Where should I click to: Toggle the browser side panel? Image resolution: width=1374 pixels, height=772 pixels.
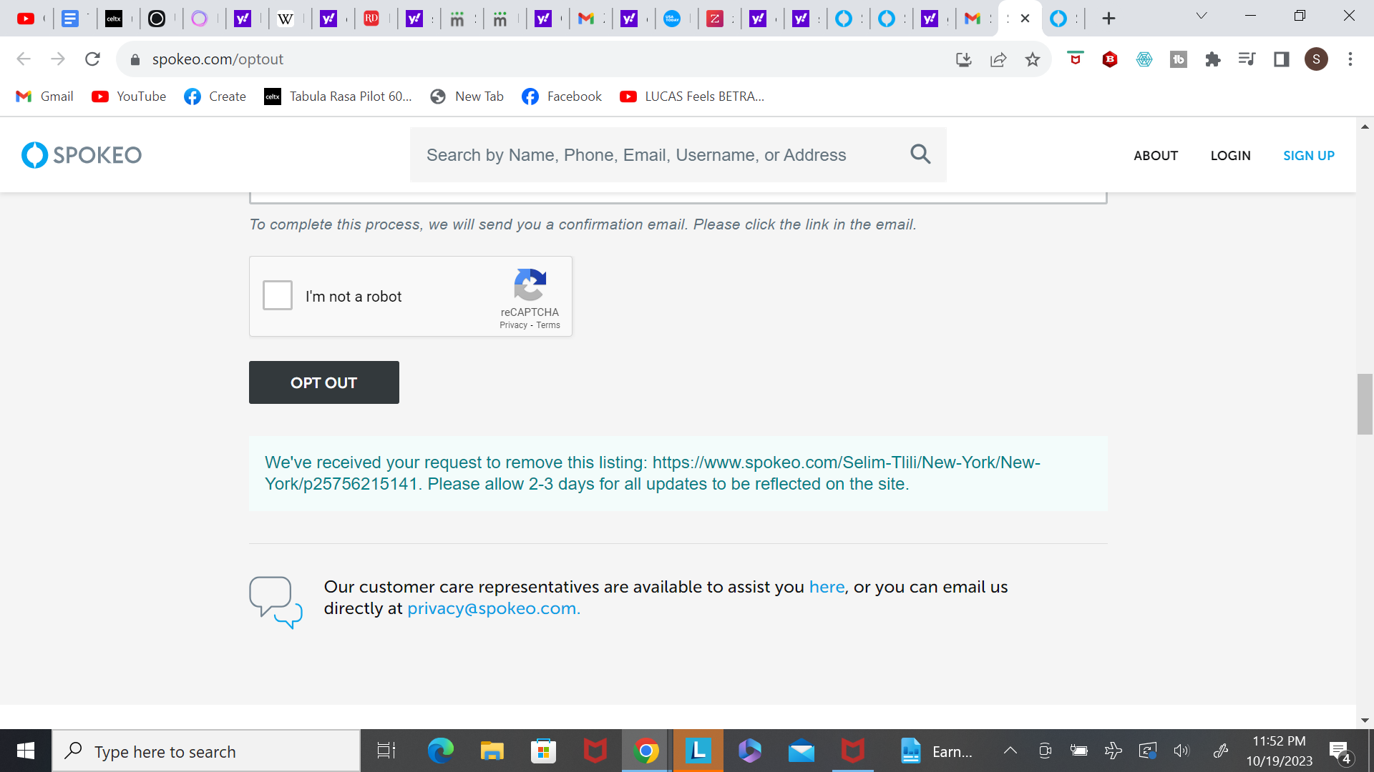(1281, 59)
